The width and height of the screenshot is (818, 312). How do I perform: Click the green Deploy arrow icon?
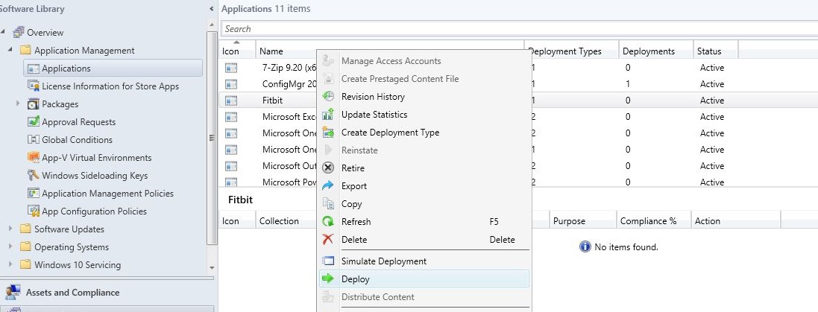coord(328,278)
